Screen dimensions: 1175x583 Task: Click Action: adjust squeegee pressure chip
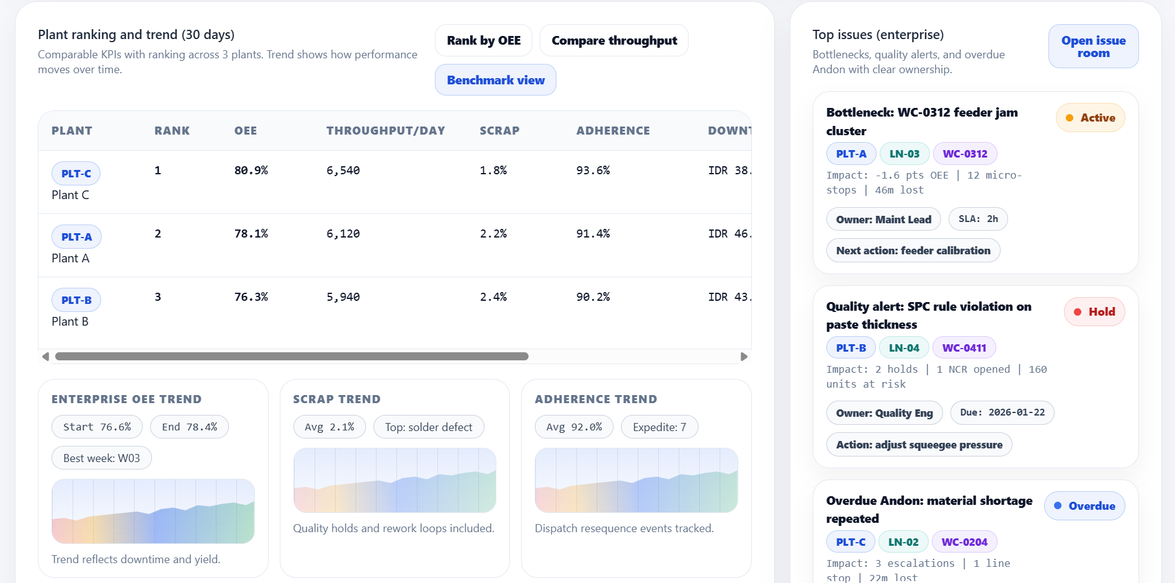coord(919,445)
